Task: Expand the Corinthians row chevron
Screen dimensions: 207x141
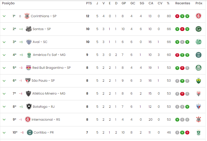Action: click(4, 16)
